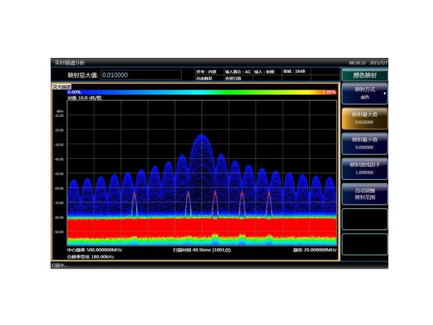Viewport: 433px width, 325px height.
Task: Click the 分辨率带宽 180.00kHz readout
Action: (90, 257)
